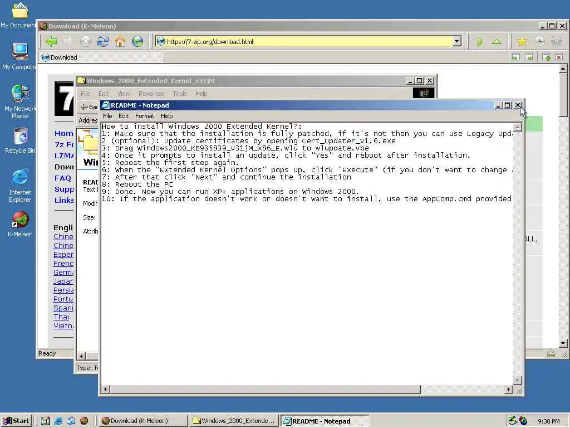The width and height of the screenshot is (570, 428).
Task: Click the green Go arrow beside URL bar
Action: [480, 42]
